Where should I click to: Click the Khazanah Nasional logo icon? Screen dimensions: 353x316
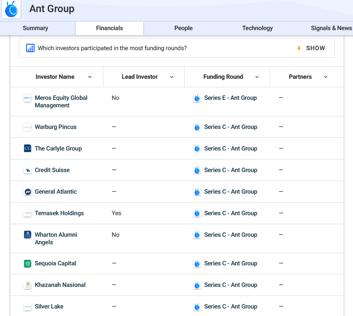[28, 285]
